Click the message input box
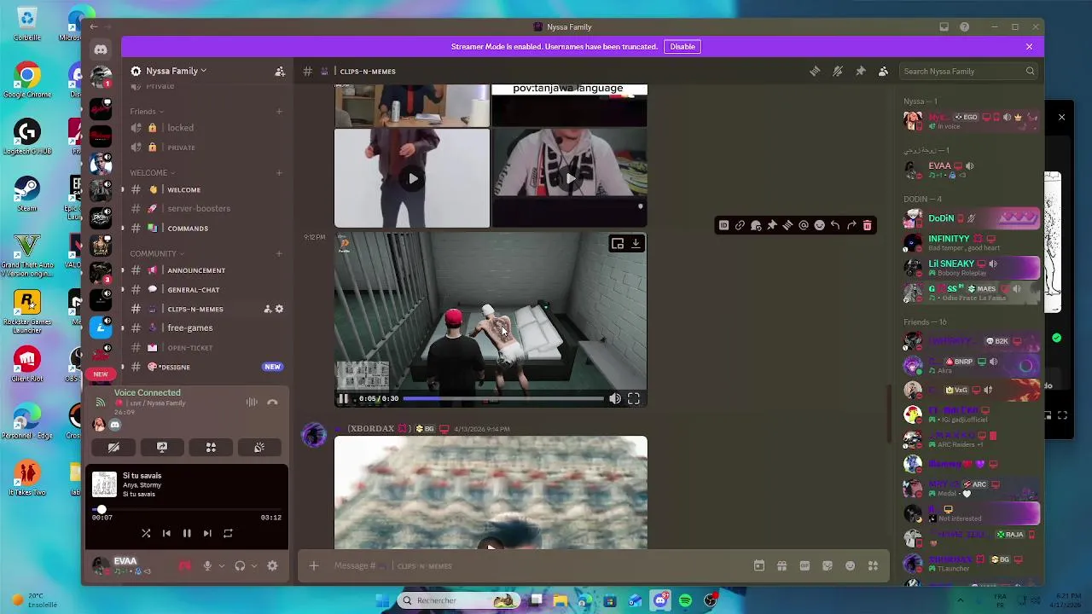This screenshot has width=1092, height=614. coord(529,565)
